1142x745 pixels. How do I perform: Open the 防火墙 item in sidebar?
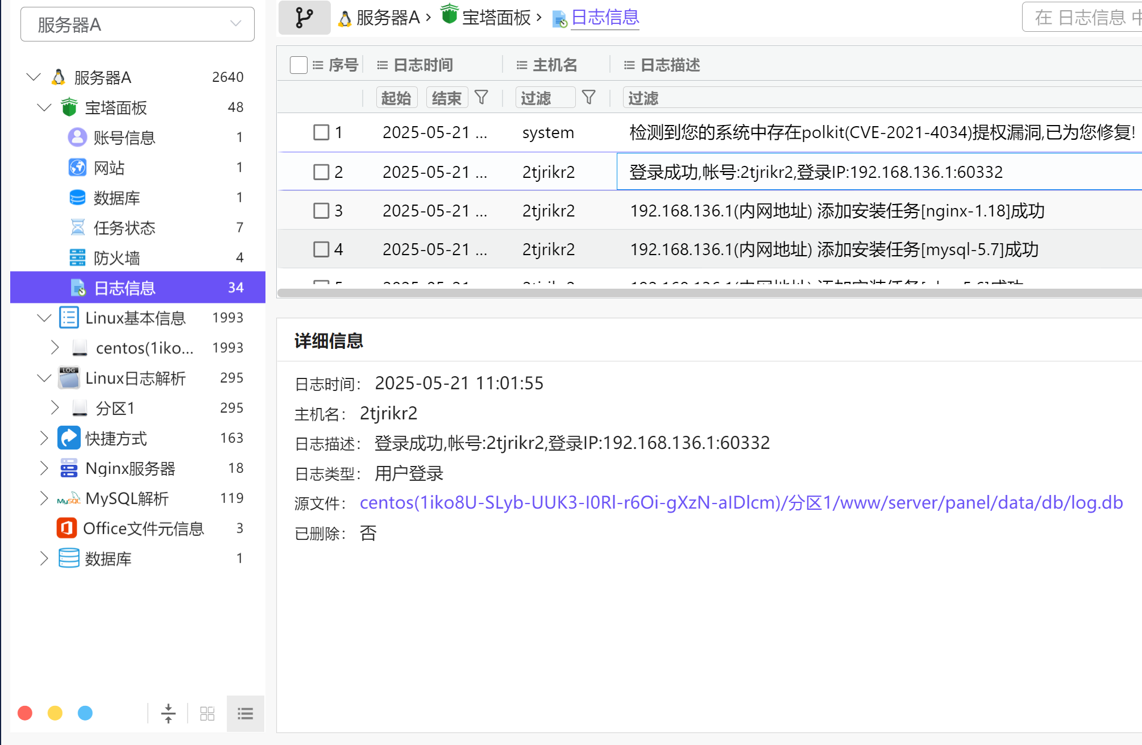[117, 258]
